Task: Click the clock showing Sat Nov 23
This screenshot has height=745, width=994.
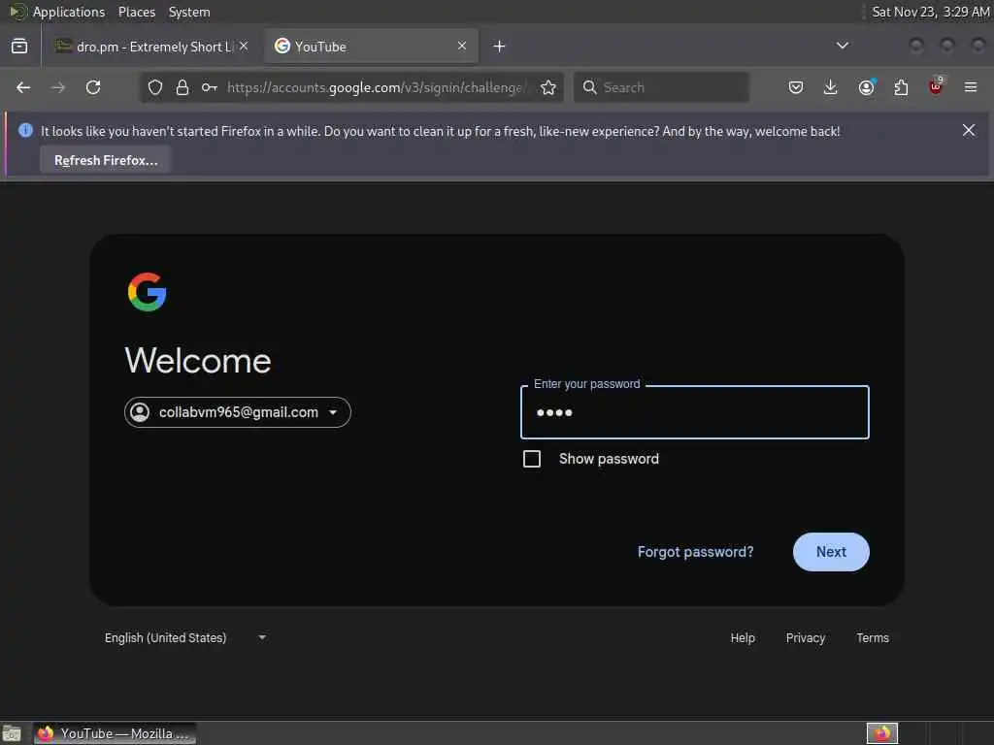Action: coord(929,12)
